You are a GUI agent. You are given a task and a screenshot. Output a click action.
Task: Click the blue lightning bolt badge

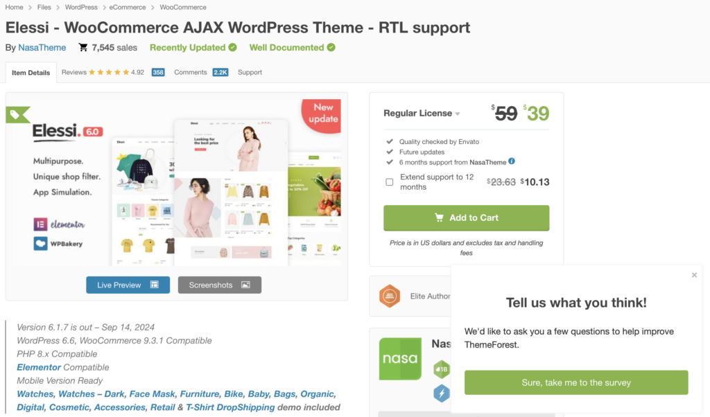[x=442, y=393]
